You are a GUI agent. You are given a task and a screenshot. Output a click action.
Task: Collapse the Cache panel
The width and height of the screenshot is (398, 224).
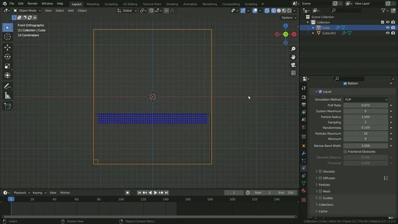click(x=317, y=212)
